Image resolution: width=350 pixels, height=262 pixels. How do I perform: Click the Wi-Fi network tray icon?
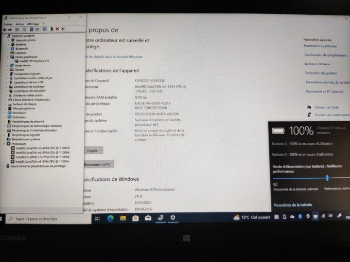(x=323, y=216)
